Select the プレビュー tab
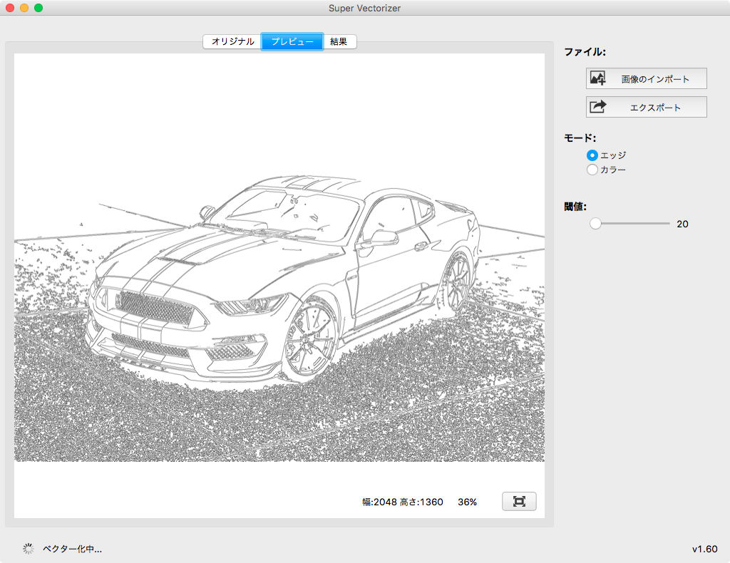Screen dimensions: 730x563 292,41
